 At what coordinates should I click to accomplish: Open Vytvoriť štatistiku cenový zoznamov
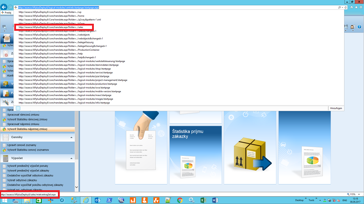pos(28,150)
